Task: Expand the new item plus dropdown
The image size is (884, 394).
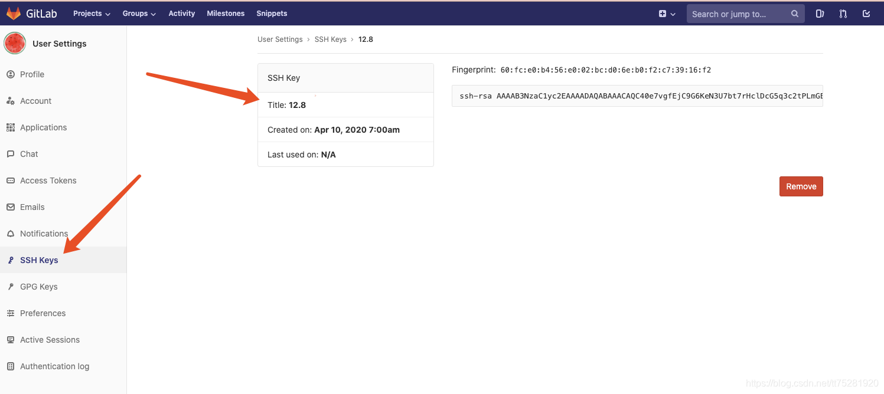Action: coord(667,14)
